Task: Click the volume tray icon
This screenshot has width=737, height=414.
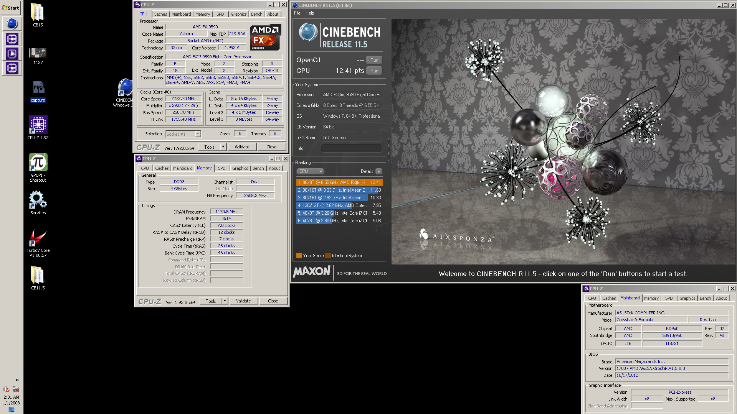Action: [x=7, y=389]
